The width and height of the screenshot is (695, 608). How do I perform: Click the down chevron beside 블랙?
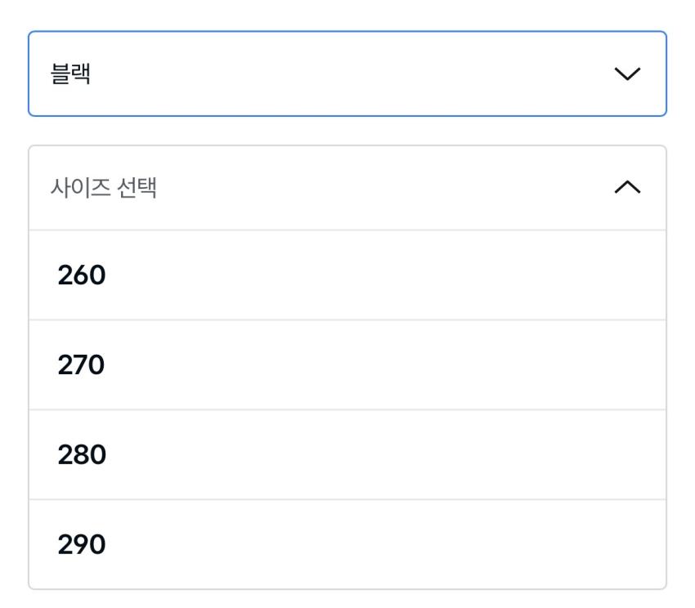[627, 74]
